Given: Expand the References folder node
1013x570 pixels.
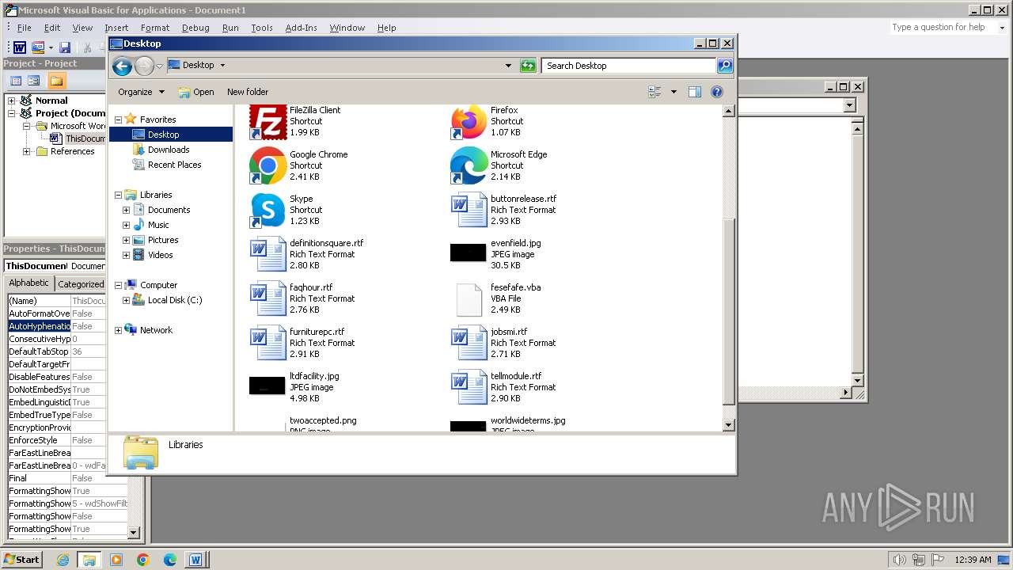Looking at the screenshot, I should 26,151.
